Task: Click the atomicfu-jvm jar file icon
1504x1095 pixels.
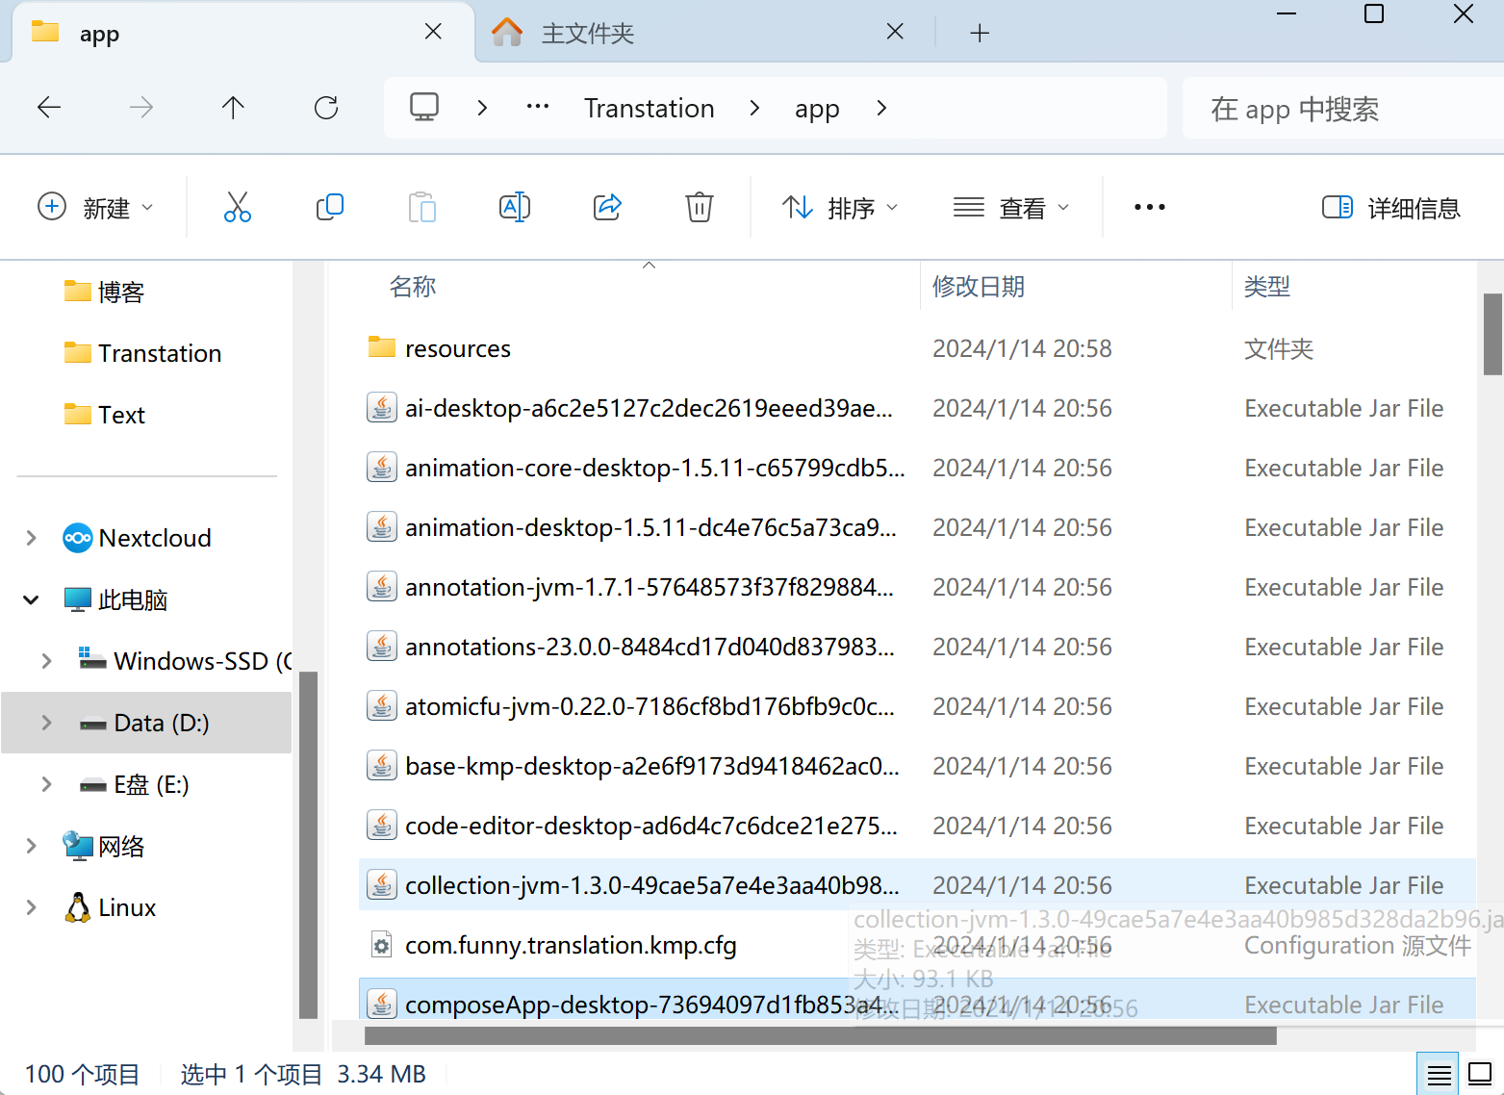Action: [382, 706]
